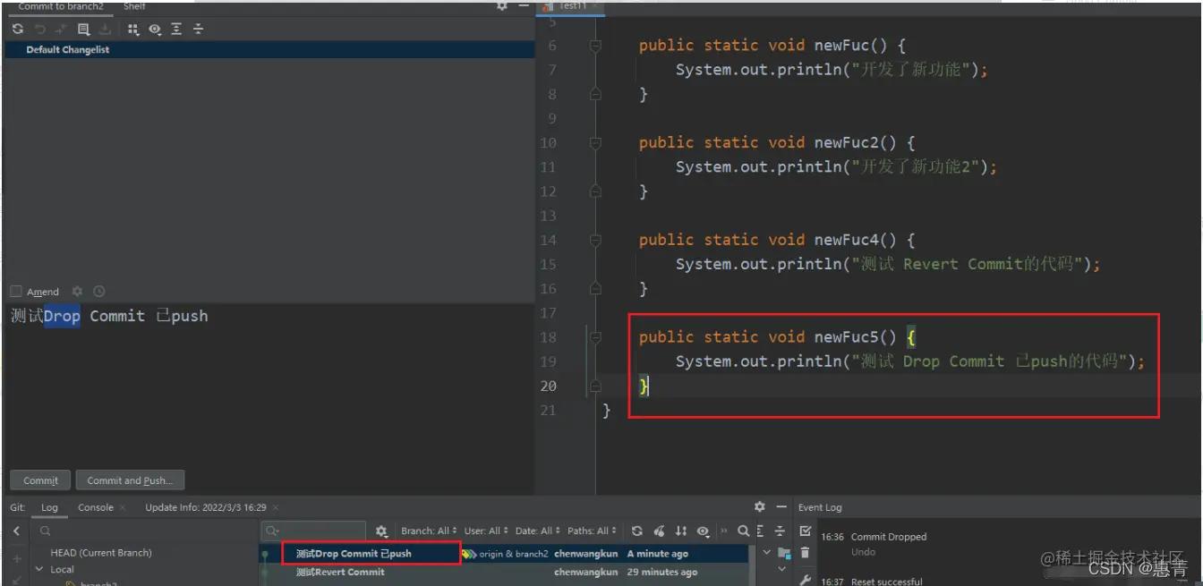Select the Test11 editor tab
Screen dimensions: 1203x586
tap(572, 6)
